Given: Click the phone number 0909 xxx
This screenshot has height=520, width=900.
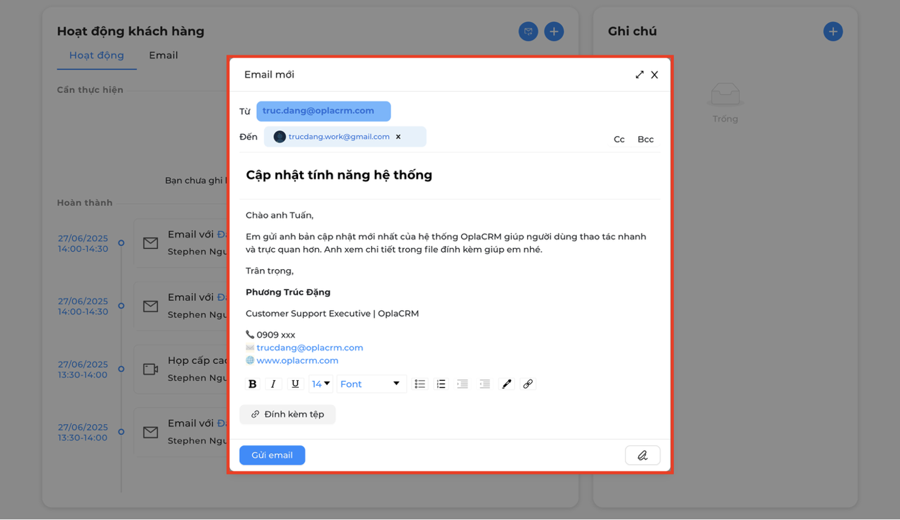Looking at the screenshot, I should (x=276, y=335).
